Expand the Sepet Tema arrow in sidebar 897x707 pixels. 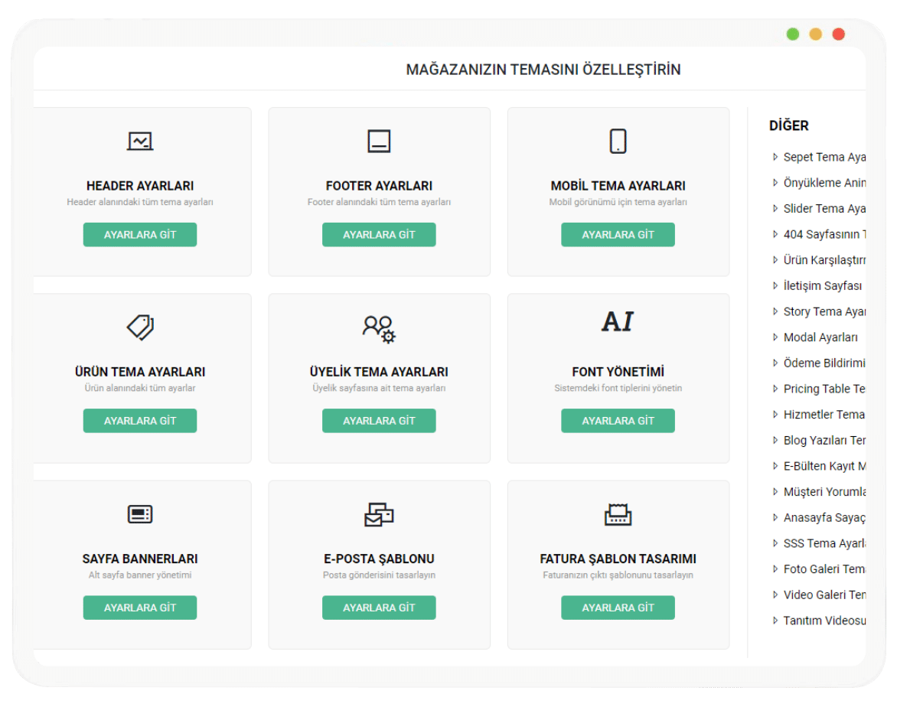click(x=775, y=157)
